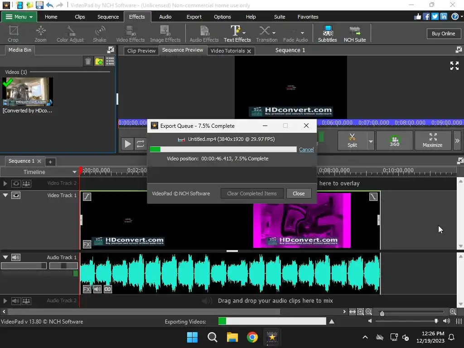
Task: Open the 360 video button
Action: tap(395, 140)
